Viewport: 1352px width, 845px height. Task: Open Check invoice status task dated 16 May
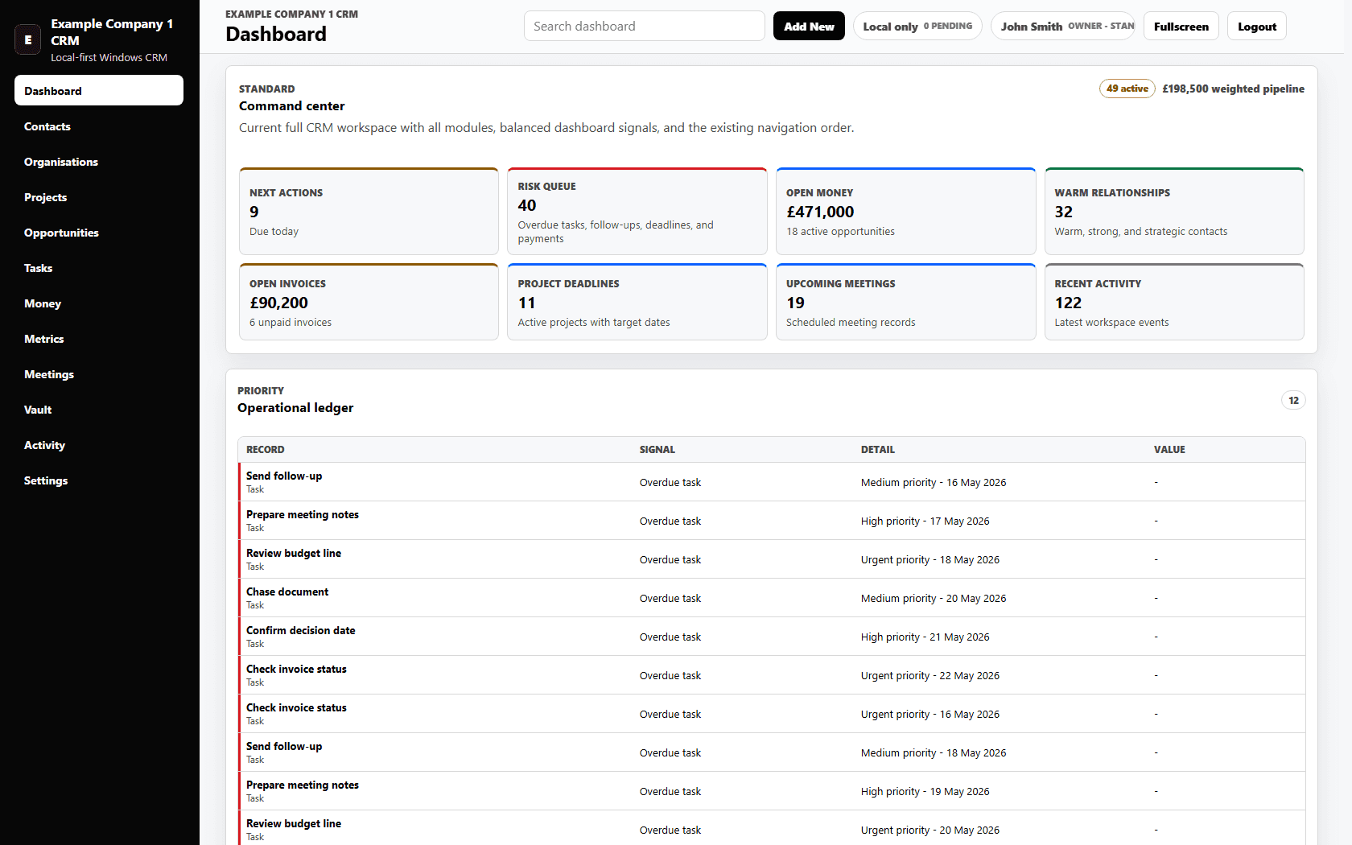tap(772, 714)
